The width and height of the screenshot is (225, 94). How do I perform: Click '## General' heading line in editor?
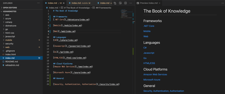pyautogui.click(x=58, y=78)
